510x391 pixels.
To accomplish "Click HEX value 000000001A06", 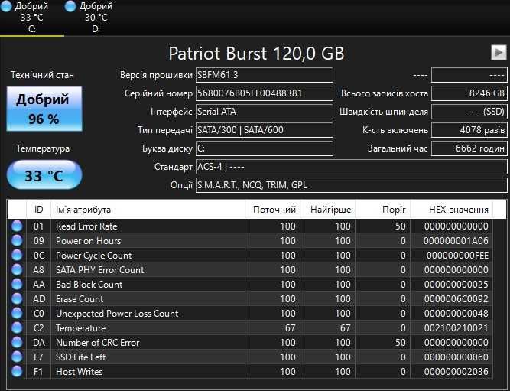I will (456, 240).
